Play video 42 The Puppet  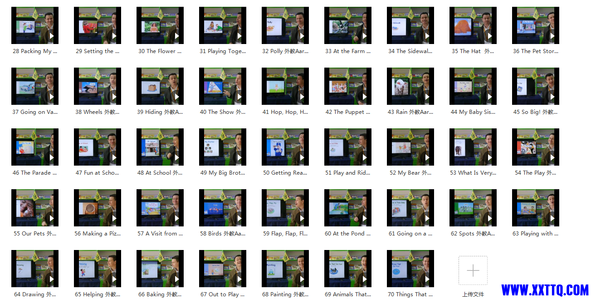pos(348,86)
